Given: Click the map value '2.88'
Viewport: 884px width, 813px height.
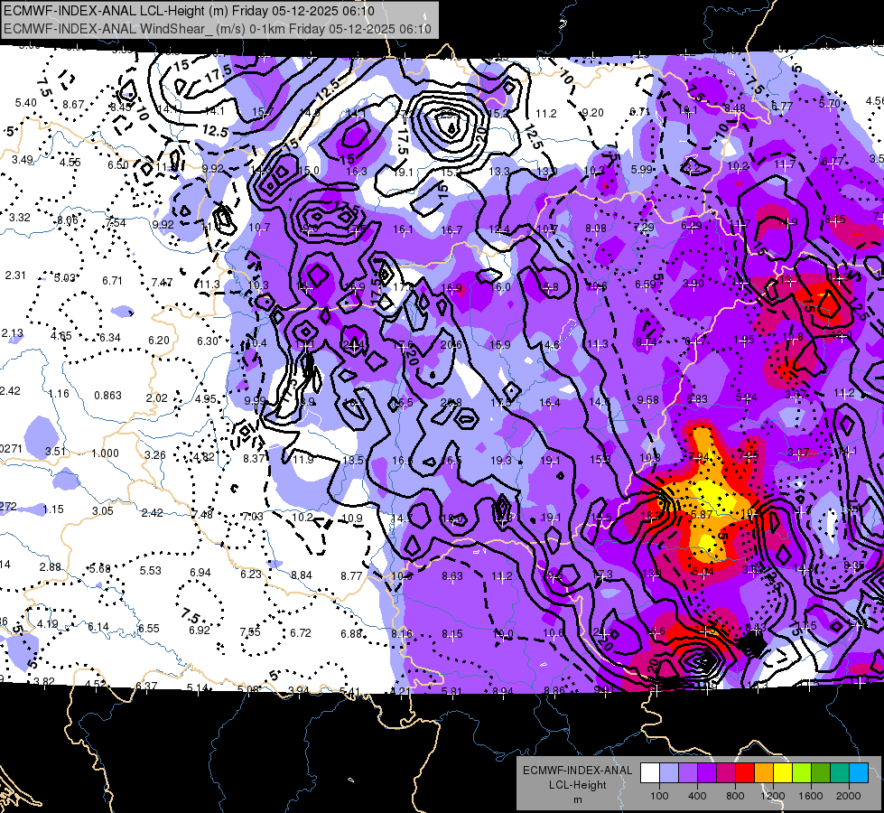Looking at the screenshot, I should pyautogui.click(x=51, y=566).
